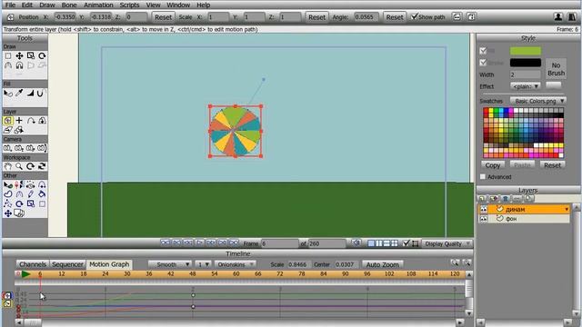Enable the Advanced checkbox
Screen dimensions: 582x327
pos(483,177)
